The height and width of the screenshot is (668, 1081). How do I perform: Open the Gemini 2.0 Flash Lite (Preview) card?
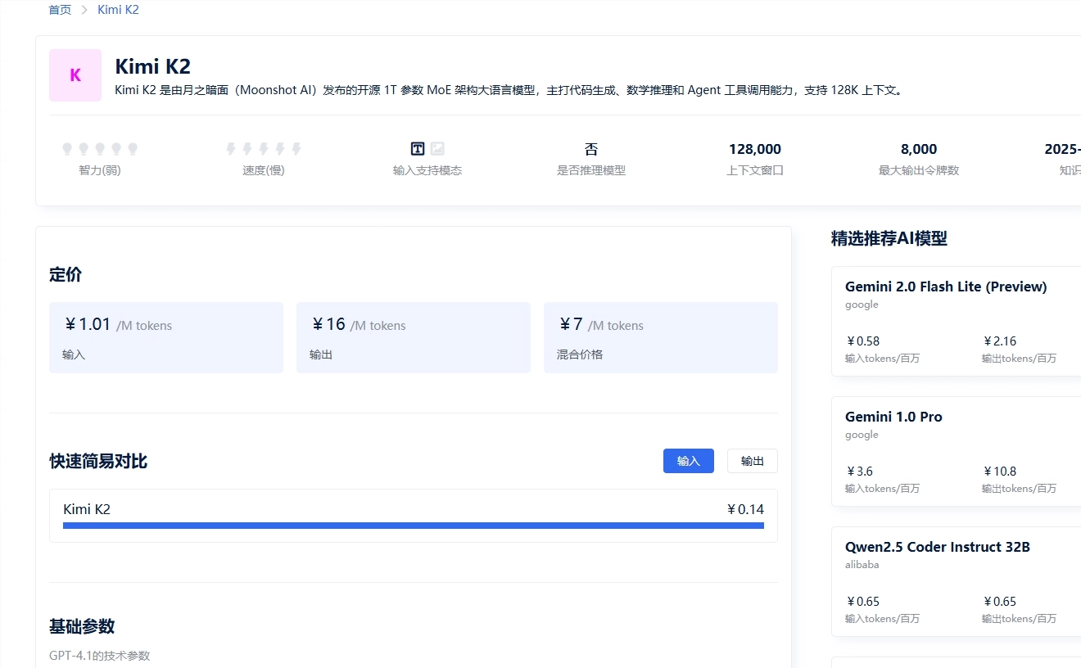[x=956, y=321]
